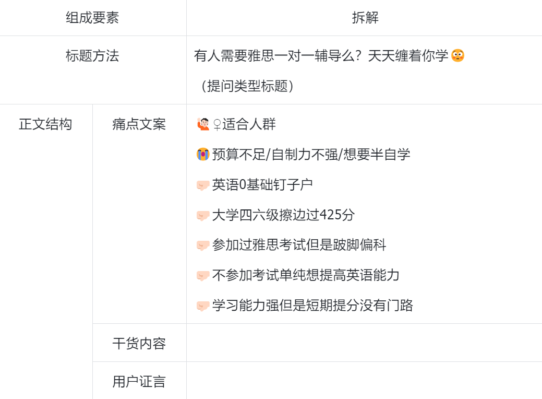Click the fist emoji before 不参加考试单纯想提高
542x399 pixels.
pyautogui.click(x=203, y=275)
